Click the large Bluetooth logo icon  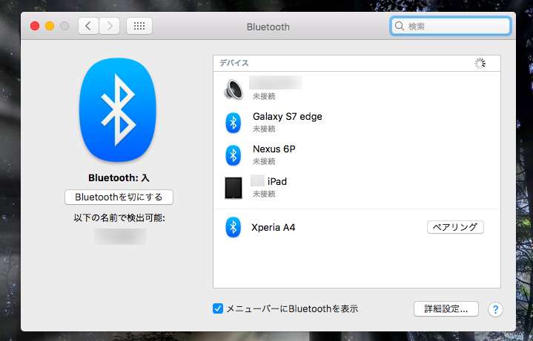pos(118,112)
